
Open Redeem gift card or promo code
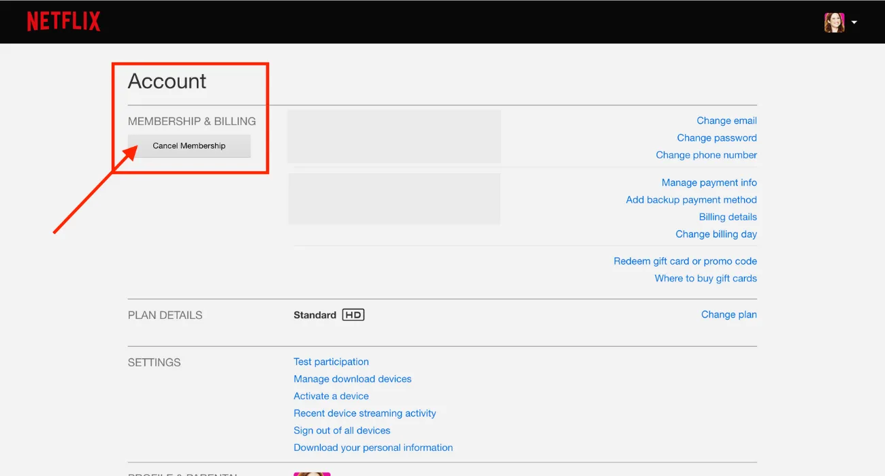685,261
